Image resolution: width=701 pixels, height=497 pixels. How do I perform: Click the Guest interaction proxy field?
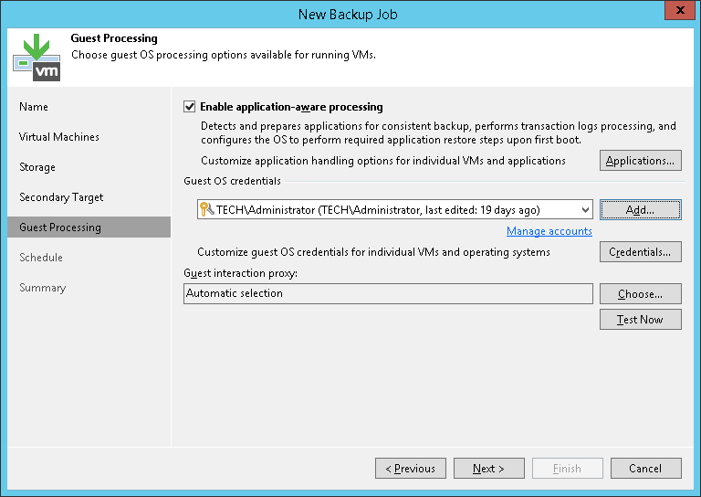coord(388,294)
